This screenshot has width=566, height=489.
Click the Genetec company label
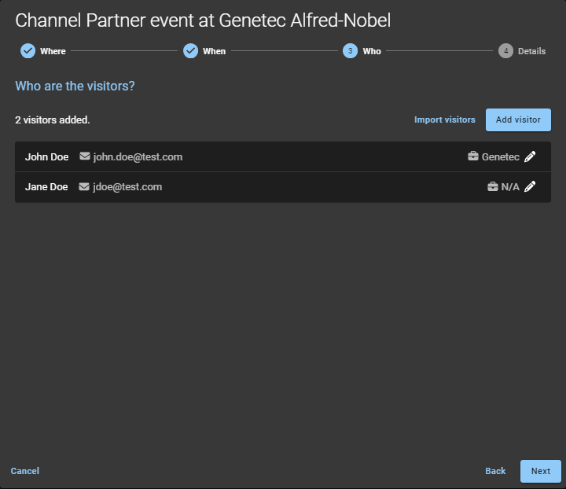point(500,157)
